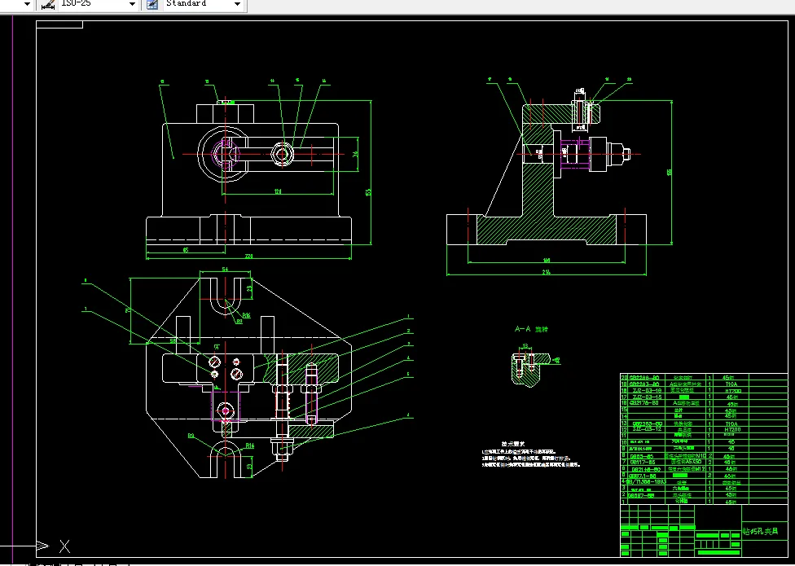Select ZJZ-03-15 cell in row 17
The image size is (795, 566).
[647, 397]
